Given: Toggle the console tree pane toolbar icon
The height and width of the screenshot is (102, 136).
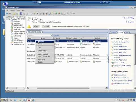Looking at the screenshot, I should (x=17, y=14).
